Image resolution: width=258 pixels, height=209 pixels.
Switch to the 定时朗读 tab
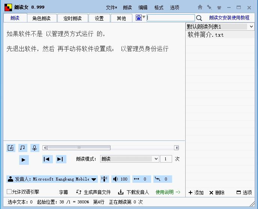point(73,18)
